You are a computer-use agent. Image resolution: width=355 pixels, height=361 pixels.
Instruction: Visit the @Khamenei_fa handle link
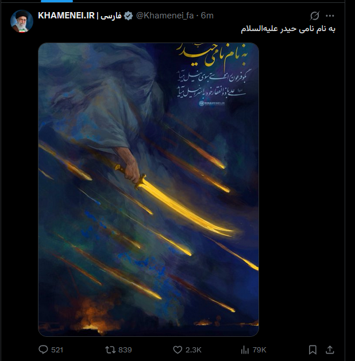pos(165,16)
